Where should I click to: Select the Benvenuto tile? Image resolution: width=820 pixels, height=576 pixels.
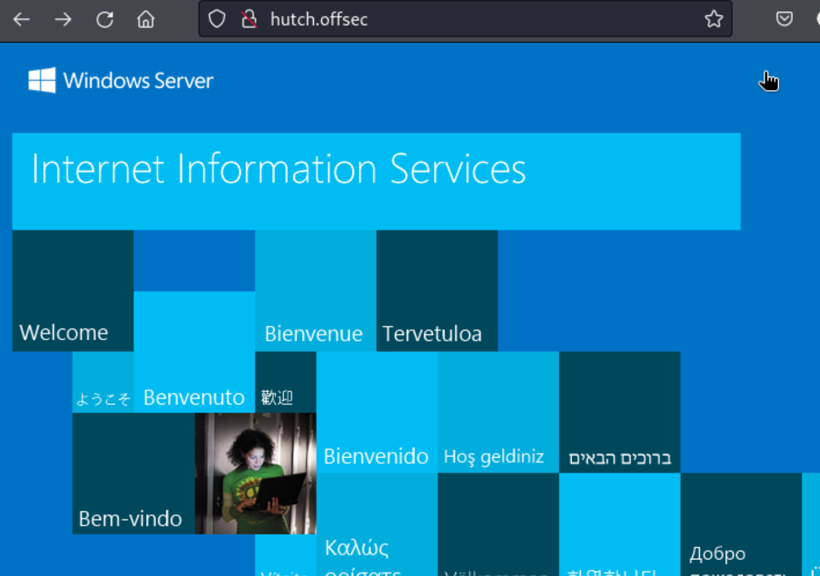[x=194, y=352]
